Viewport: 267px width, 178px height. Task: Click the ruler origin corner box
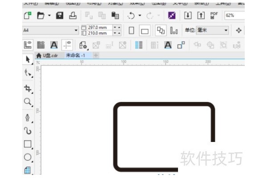[x=38, y=63]
